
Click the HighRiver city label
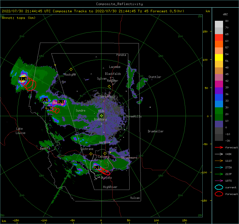110,187
